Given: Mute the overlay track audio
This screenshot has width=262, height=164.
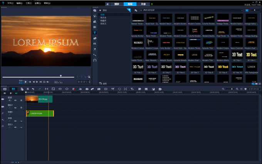Looking at the screenshot, I should click(15, 108).
